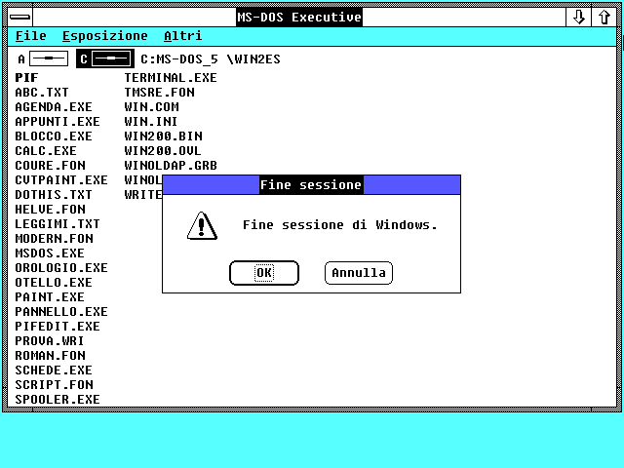The image size is (624, 468).
Task: Click the Fine sessione dialog title bar
Action: 311,184
